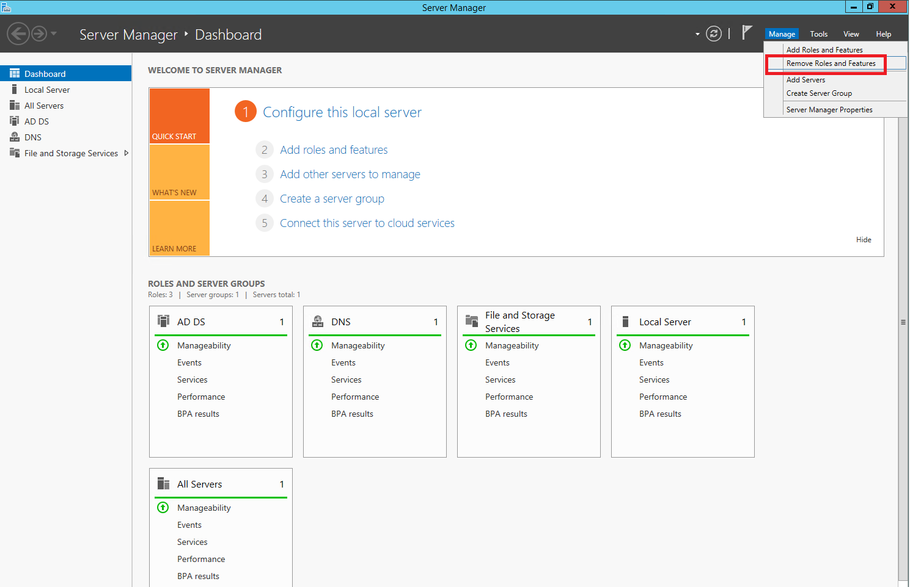Click Configure this local server link
This screenshot has width=910, height=587.
342,112
